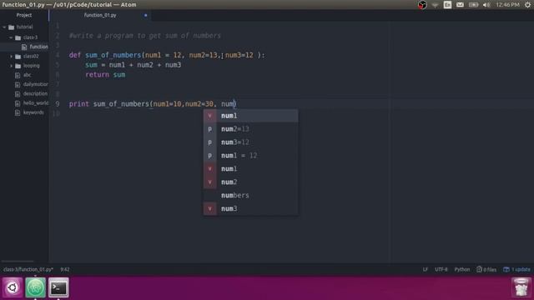Choose num3=12 autocomplete suggestion

(250, 142)
